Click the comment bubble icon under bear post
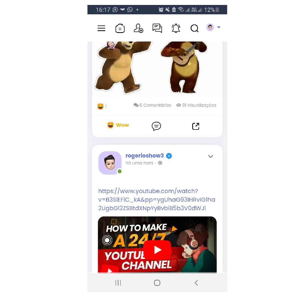 click(x=156, y=126)
